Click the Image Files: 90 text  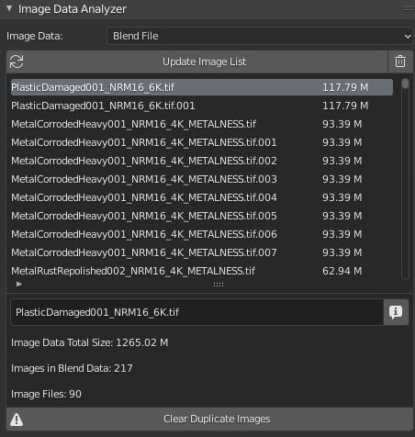tap(46, 394)
